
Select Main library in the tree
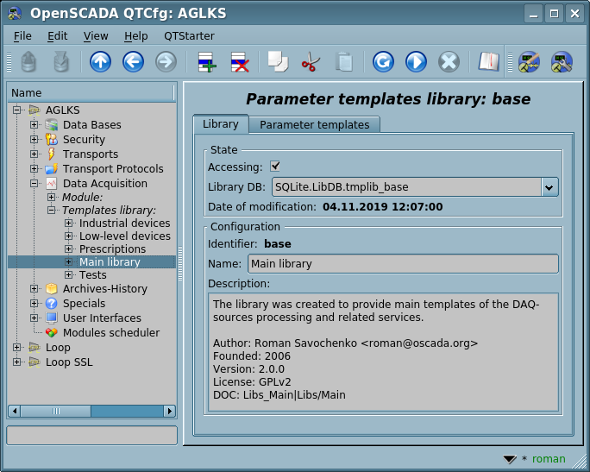pos(110,262)
